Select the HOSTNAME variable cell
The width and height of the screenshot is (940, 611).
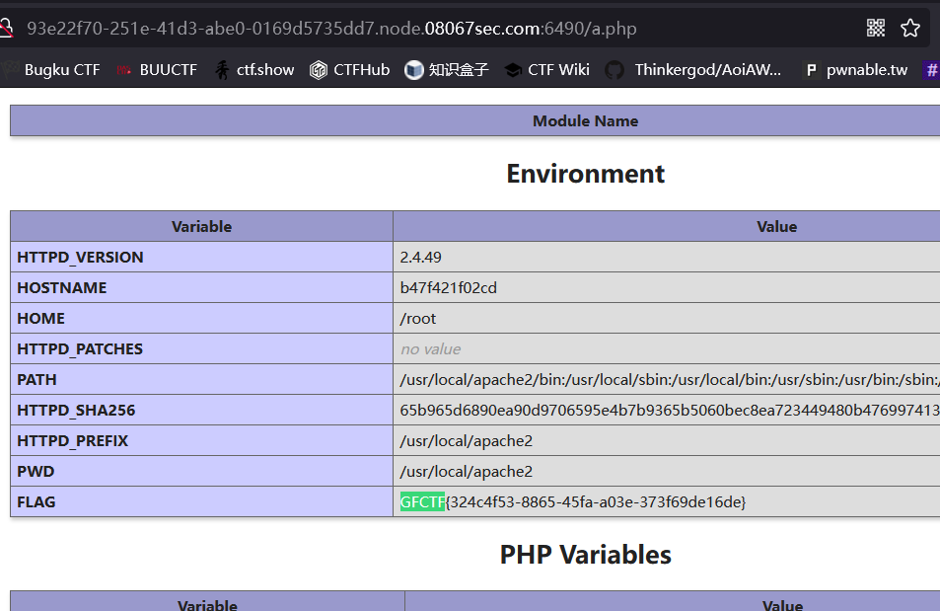click(201, 287)
